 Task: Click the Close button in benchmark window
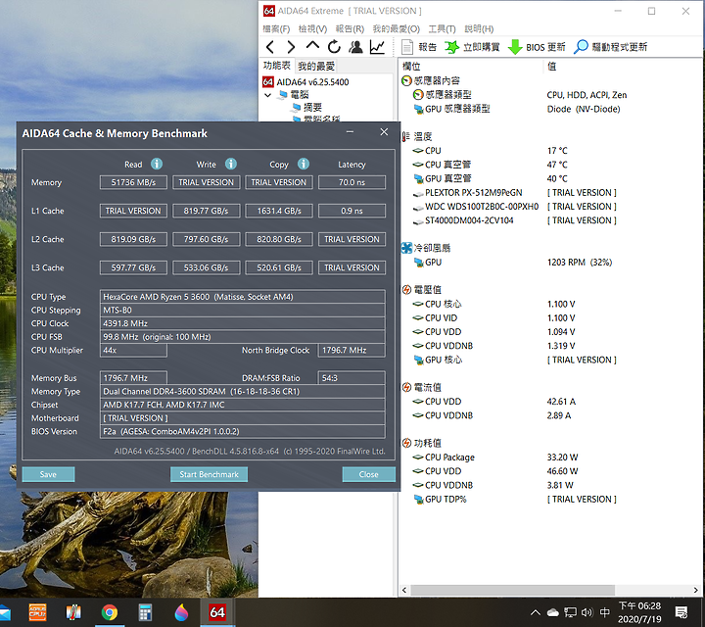click(x=369, y=474)
